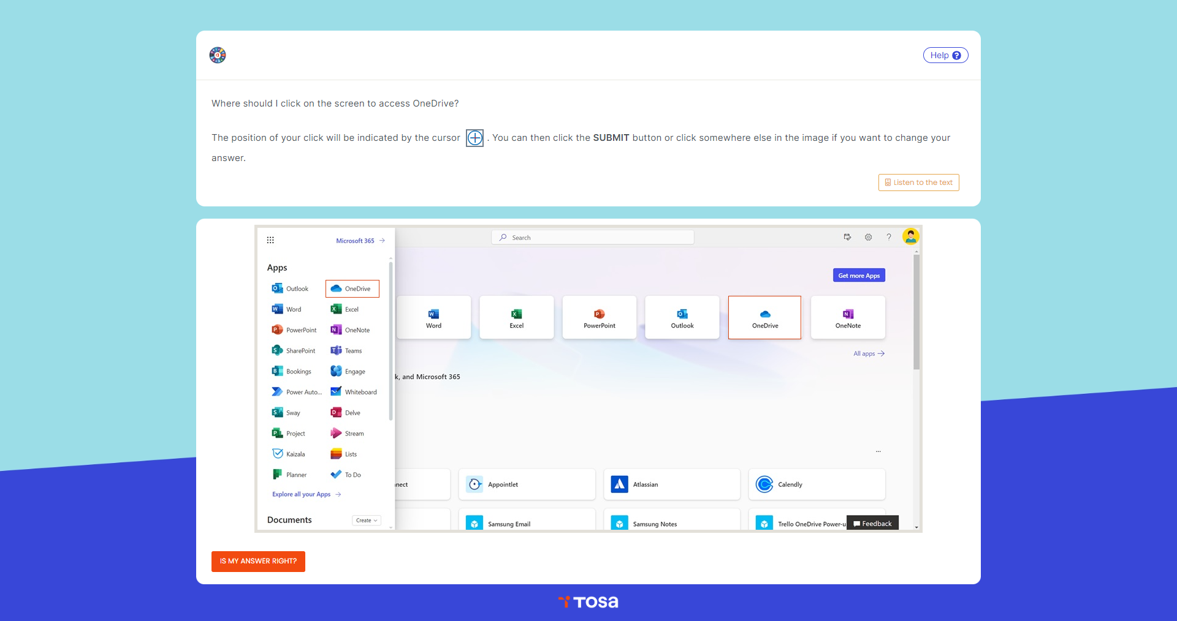This screenshot has width=1177, height=621.
Task: Open the Planner app
Action: coord(289,475)
